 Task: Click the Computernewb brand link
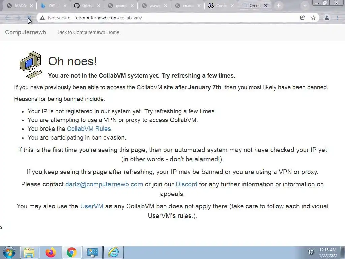tap(26, 32)
